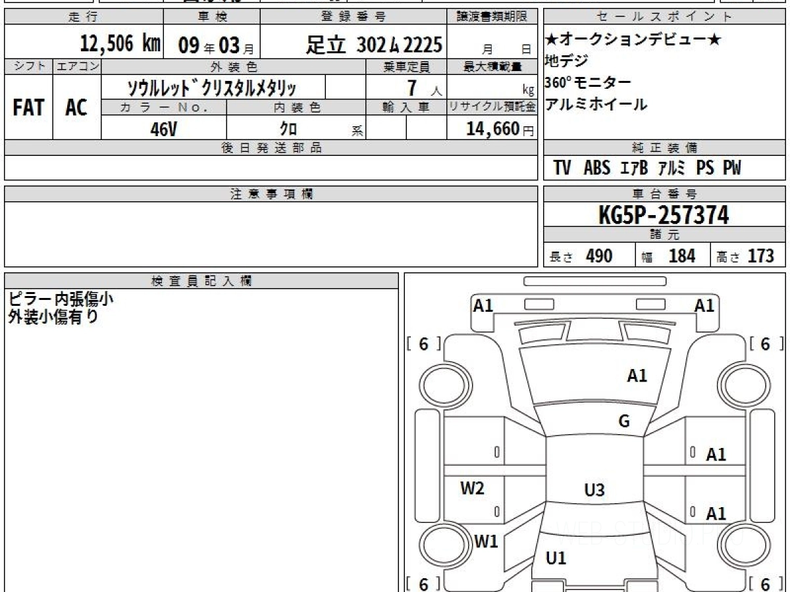
Task: Select the A1 mark on the hood
Action: pyautogui.click(x=637, y=376)
